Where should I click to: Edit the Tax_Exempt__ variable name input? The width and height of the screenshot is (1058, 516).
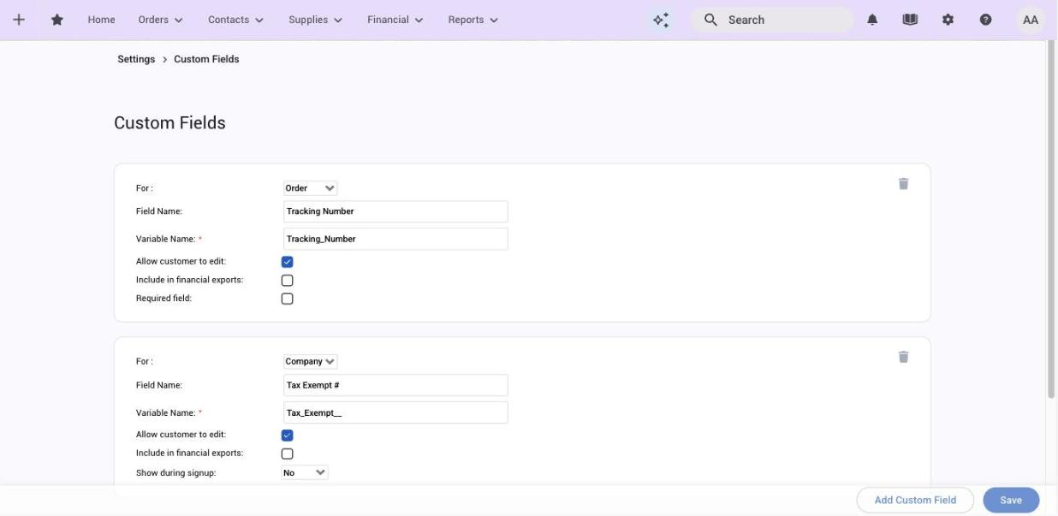point(395,412)
